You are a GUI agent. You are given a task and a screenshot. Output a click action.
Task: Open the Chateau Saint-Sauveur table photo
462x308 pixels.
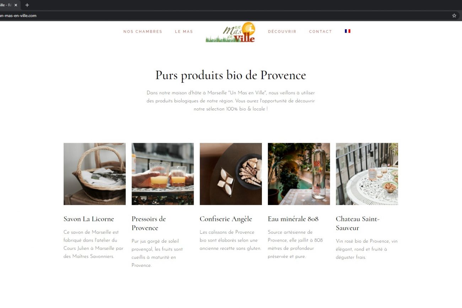[x=367, y=174]
